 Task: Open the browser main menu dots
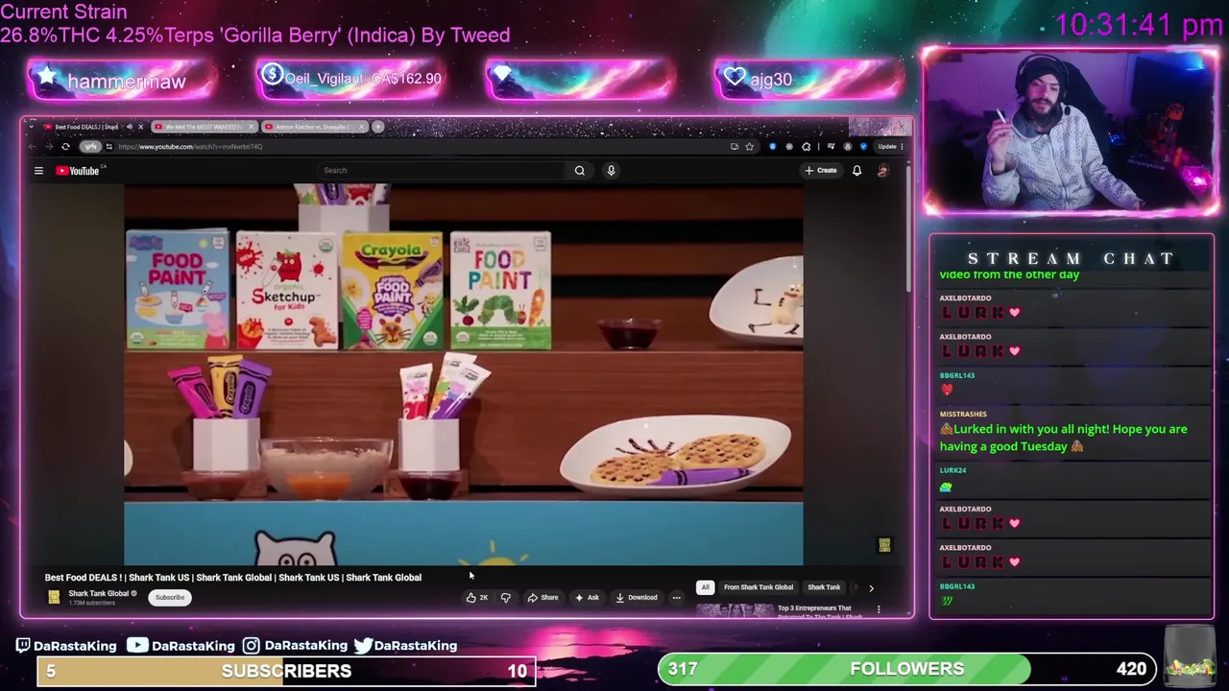(902, 147)
